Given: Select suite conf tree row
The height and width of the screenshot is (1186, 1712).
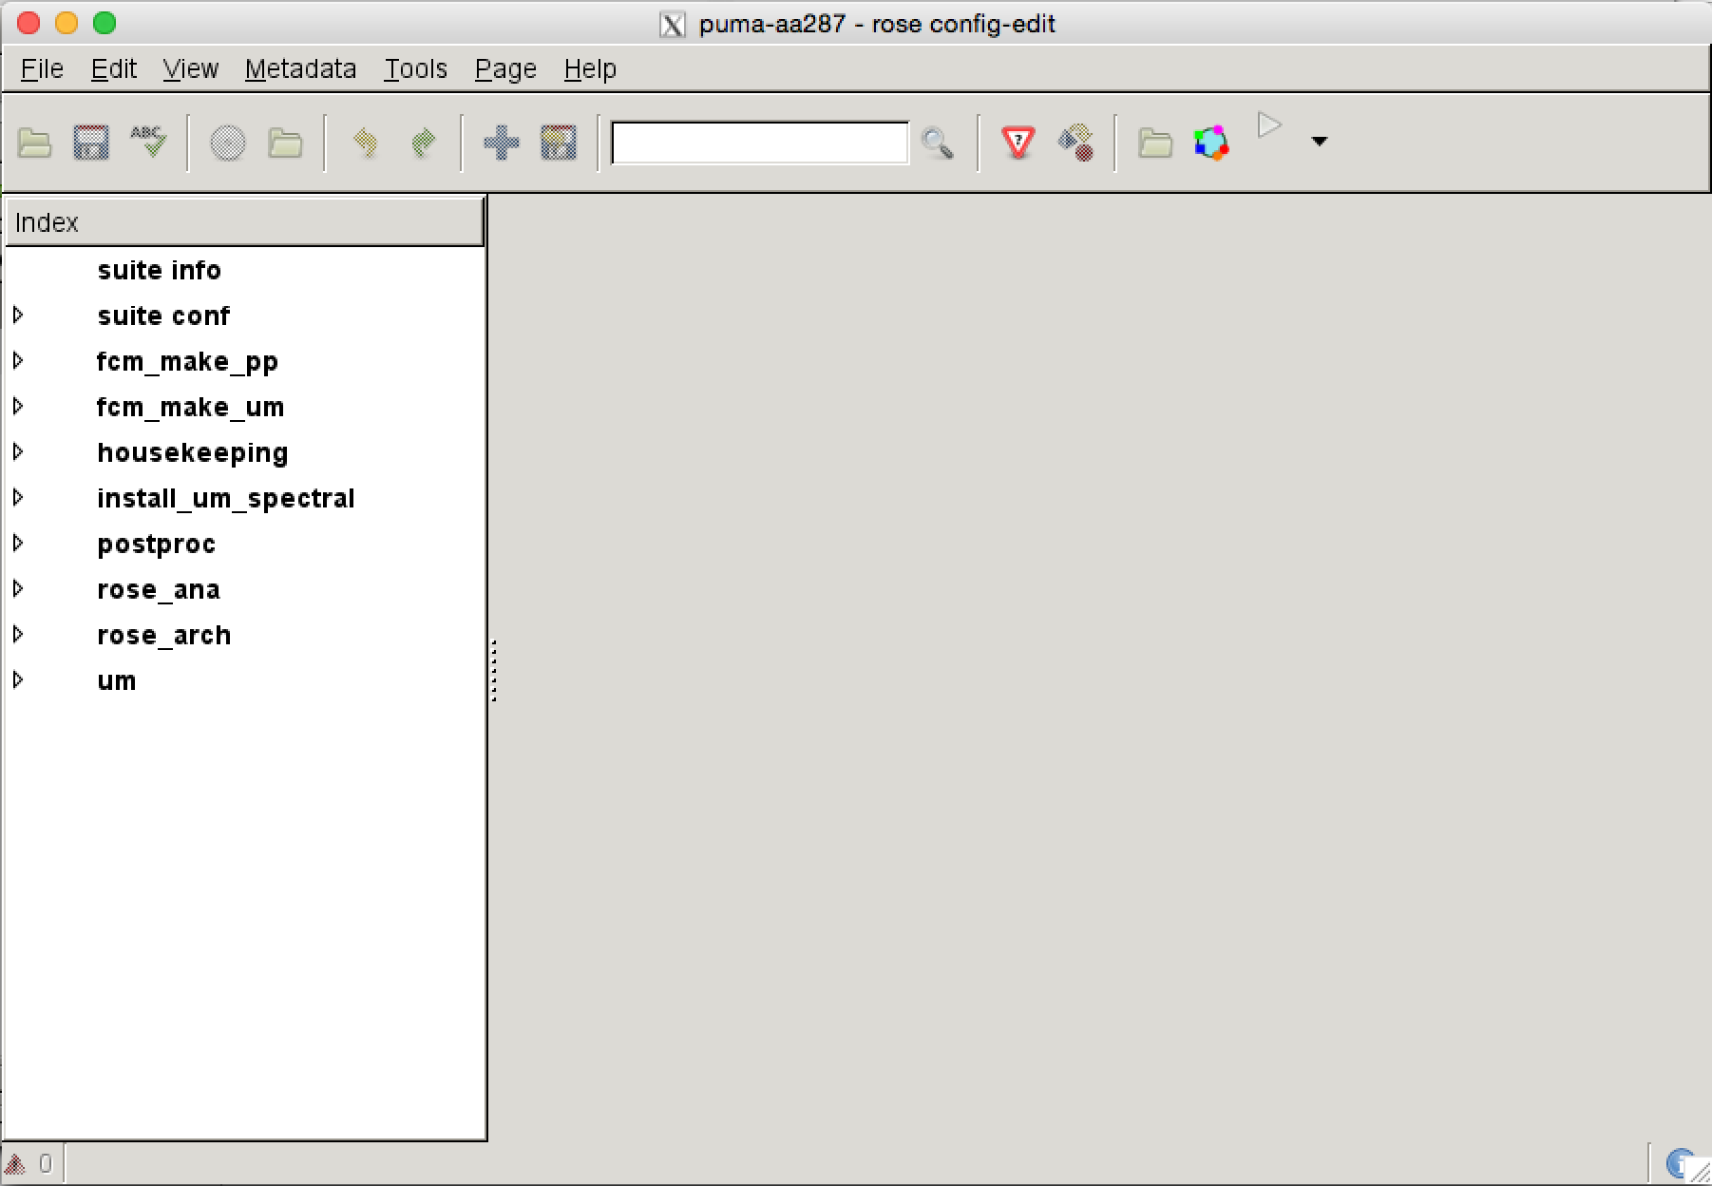Looking at the screenshot, I should coord(245,316).
